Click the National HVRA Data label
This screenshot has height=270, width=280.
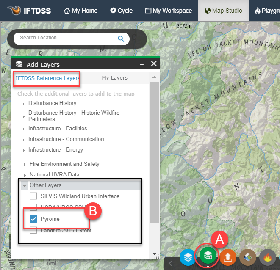(55, 174)
